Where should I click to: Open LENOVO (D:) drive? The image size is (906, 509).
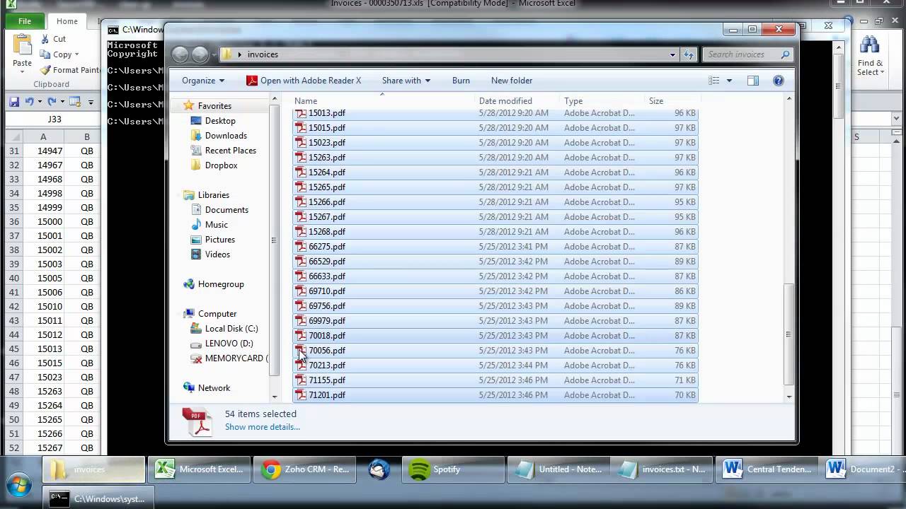coord(229,344)
